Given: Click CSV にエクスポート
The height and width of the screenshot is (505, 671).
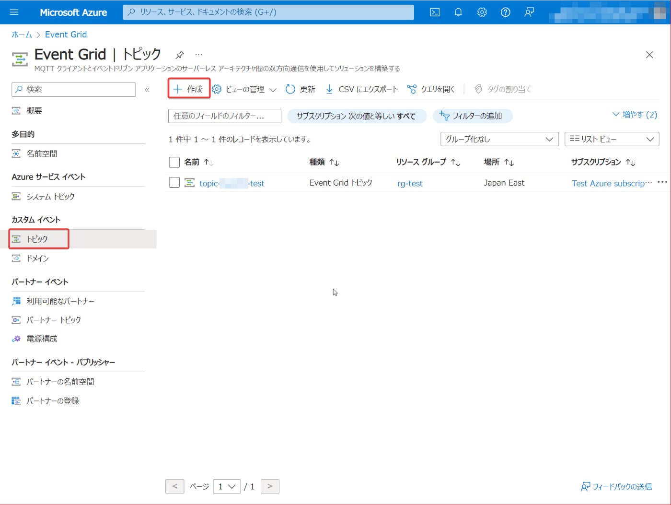Looking at the screenshot, I should coord(361,89).
